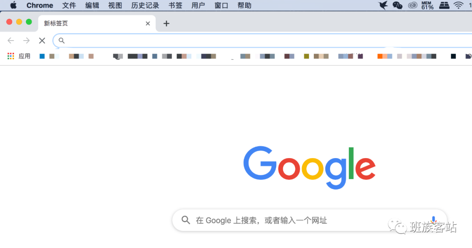Select the 新标签页 tab
The width and height of the screenshot is (472, 248).
(97, 24)
